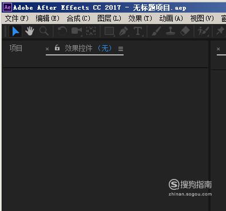Viewport: 226px width, 211px height.
Task: Open the 效果控件 panel options menu
Action: 120,49
